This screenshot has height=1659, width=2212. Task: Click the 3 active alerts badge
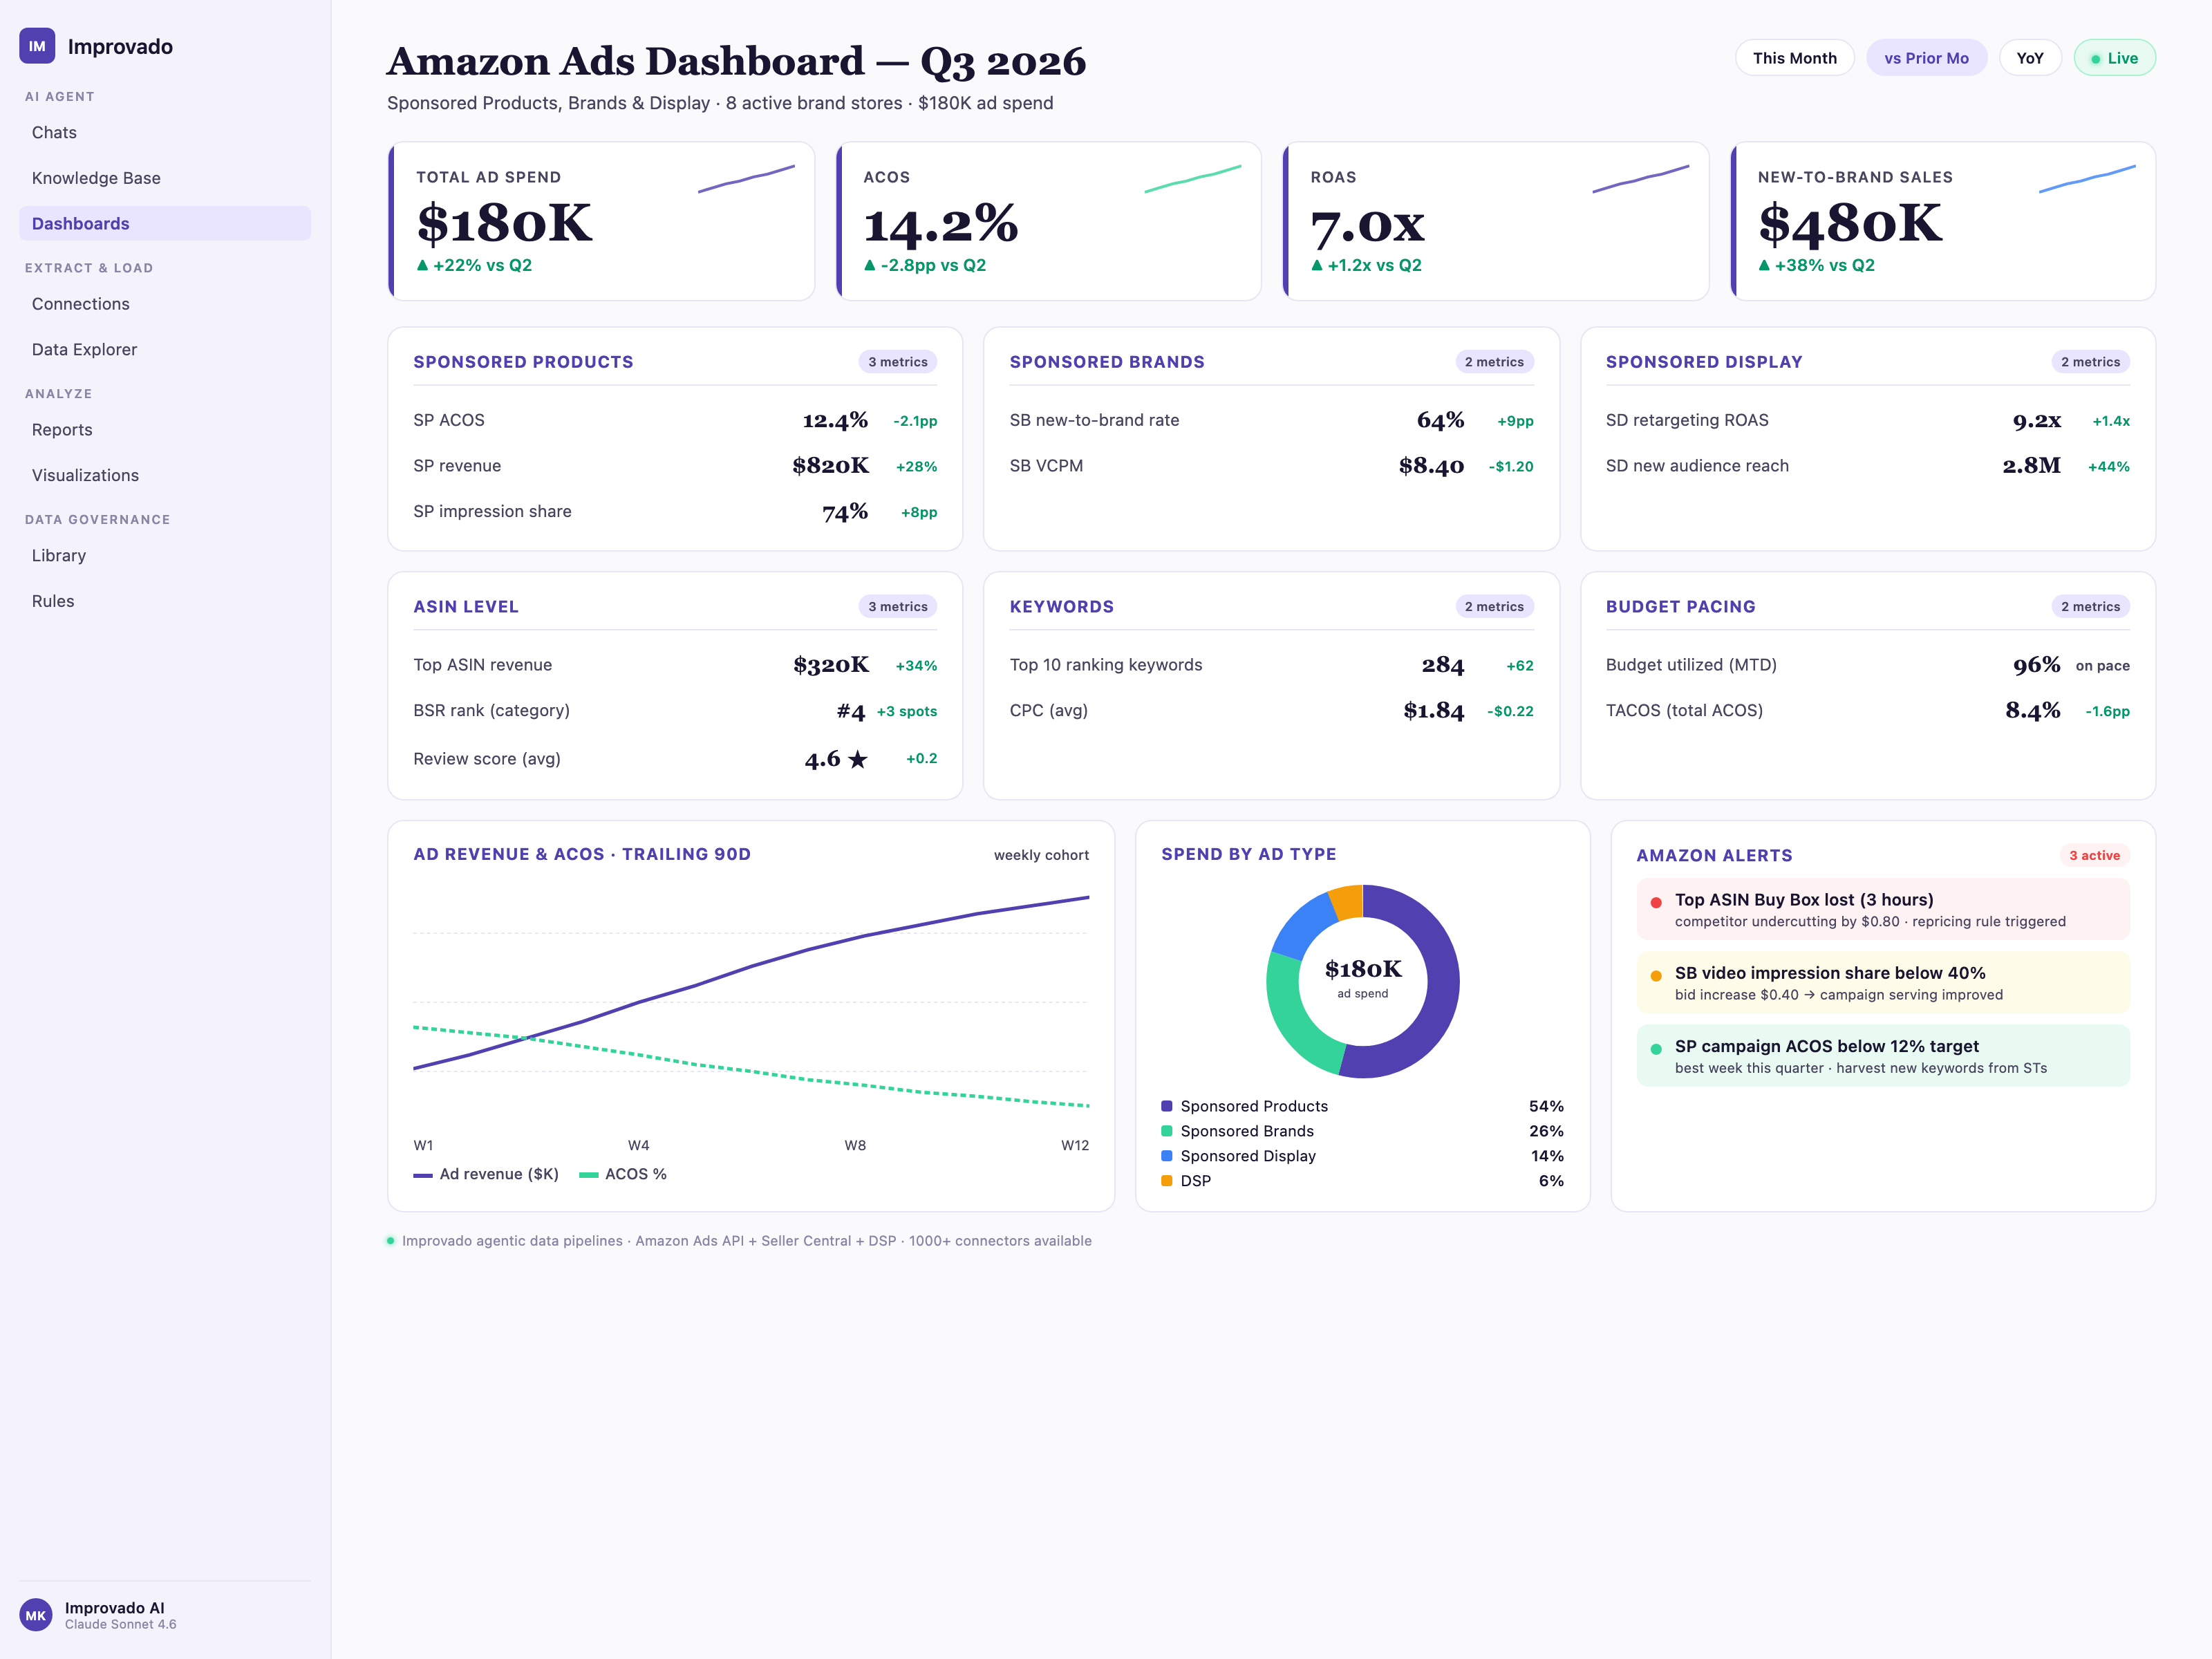(x=2094, y=855)
